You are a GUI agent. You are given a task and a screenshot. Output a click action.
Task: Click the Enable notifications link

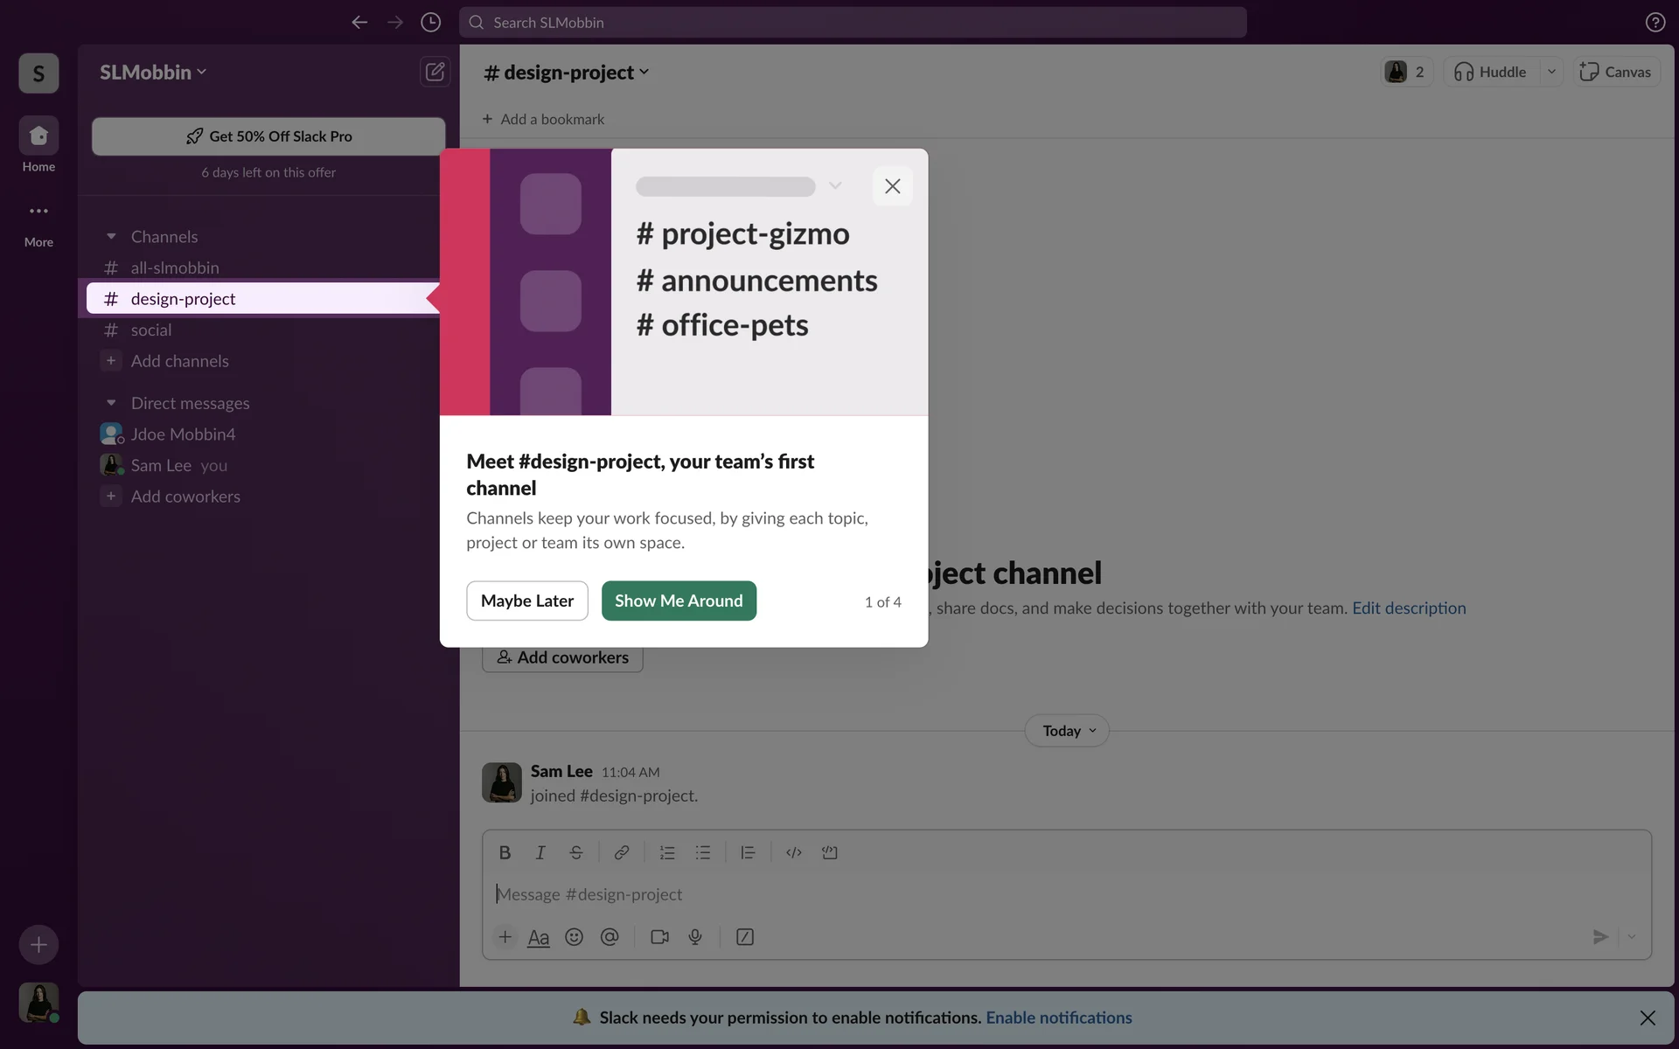pos(1058,1018)
